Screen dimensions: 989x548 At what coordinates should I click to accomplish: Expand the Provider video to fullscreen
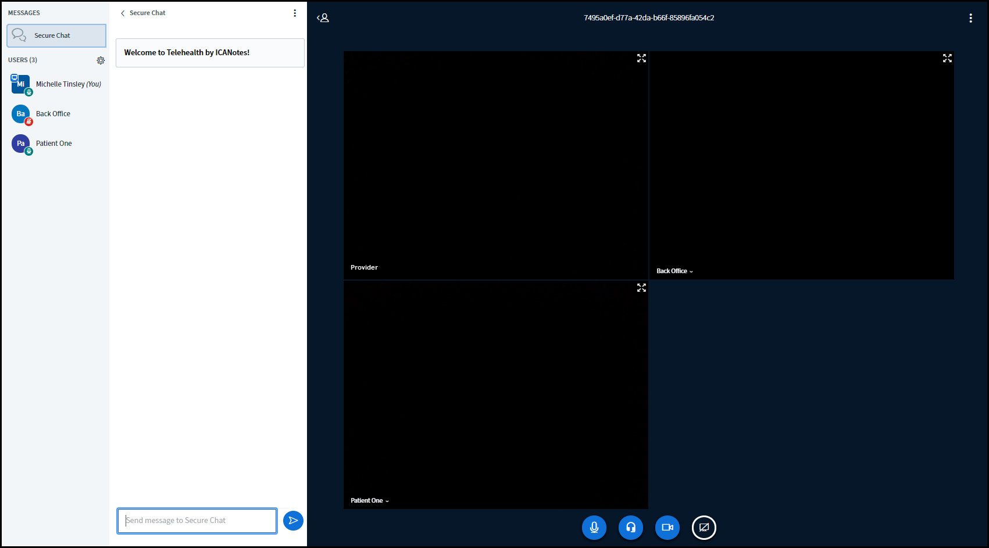click(641, 59)
